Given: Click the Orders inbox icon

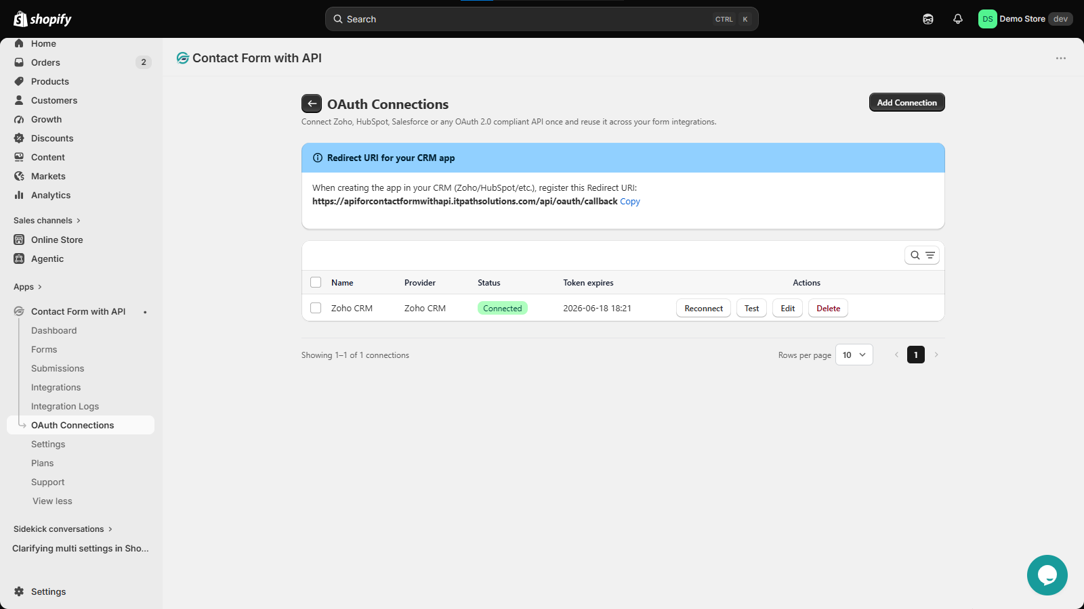Looking at the screenshot, I should click(x=19, y=62).
